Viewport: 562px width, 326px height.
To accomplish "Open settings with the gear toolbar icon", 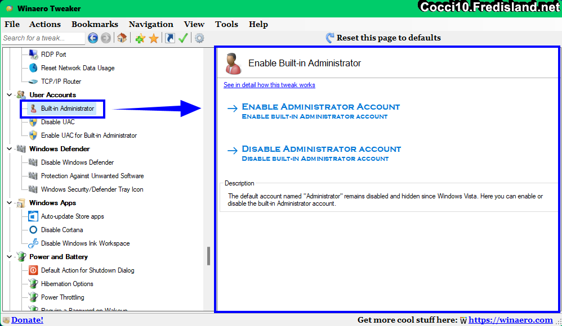I will pyautogui.click(x=199, y=38).
